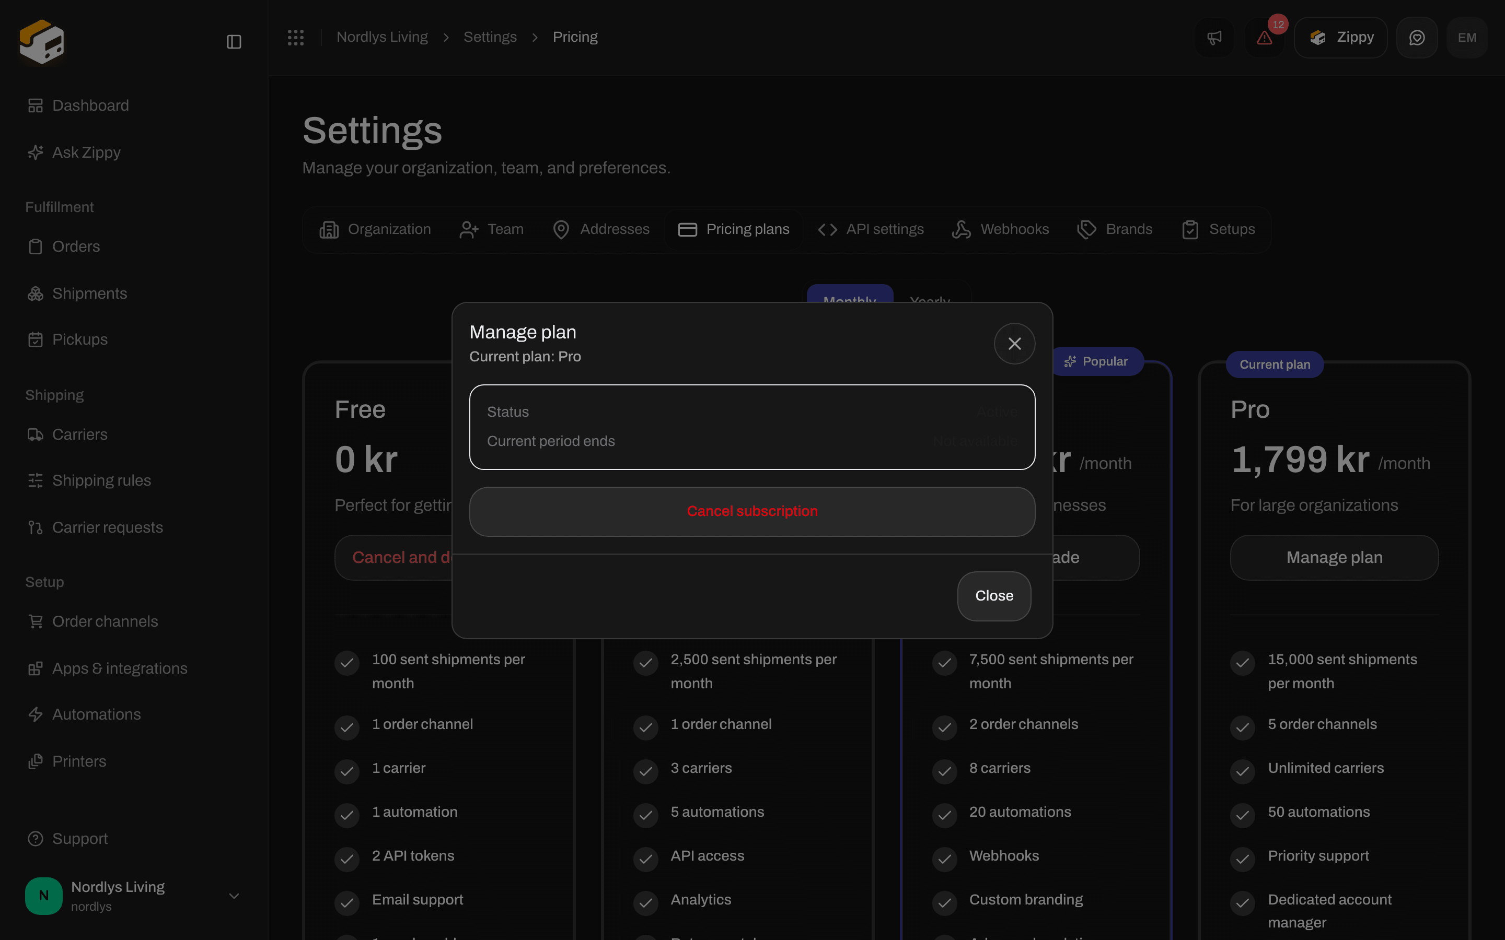Click Manage plan on Pro card
Screen dimensions: 1505x940
coord(1334,558)
